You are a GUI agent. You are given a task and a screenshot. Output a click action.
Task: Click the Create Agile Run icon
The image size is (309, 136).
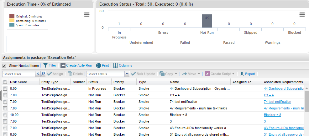pyautogui.click(x=63, y=65)
